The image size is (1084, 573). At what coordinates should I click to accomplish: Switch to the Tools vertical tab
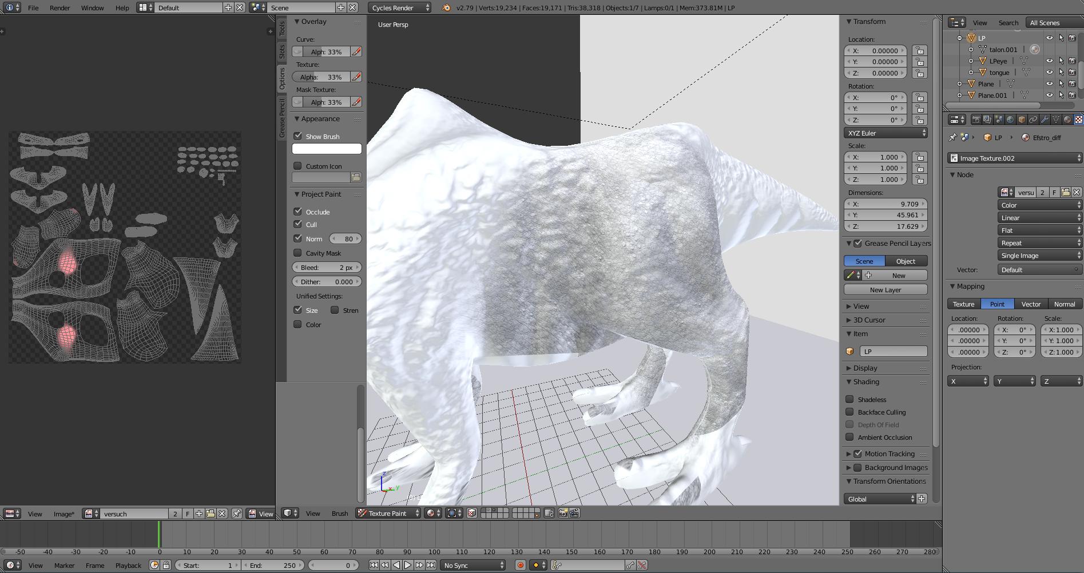coord(282,29)
